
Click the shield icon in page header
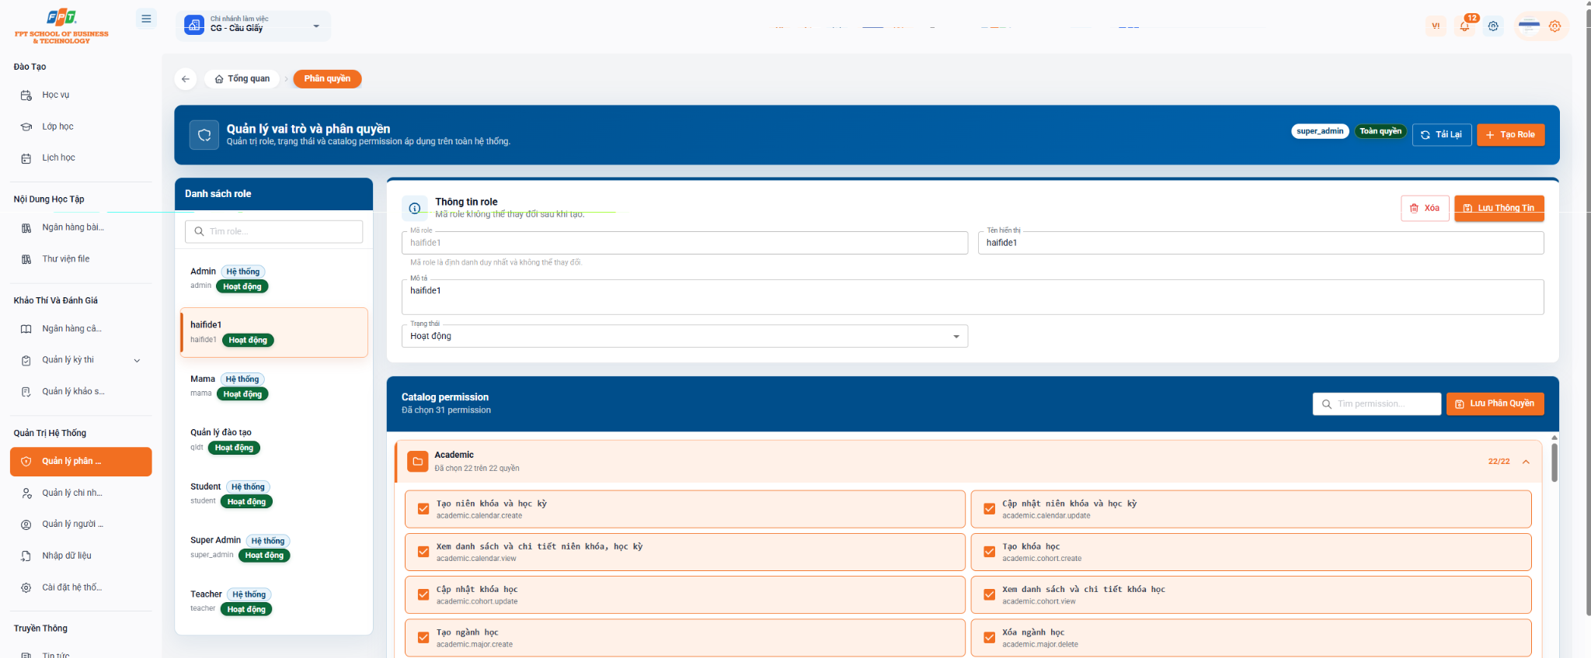point(204,134)
